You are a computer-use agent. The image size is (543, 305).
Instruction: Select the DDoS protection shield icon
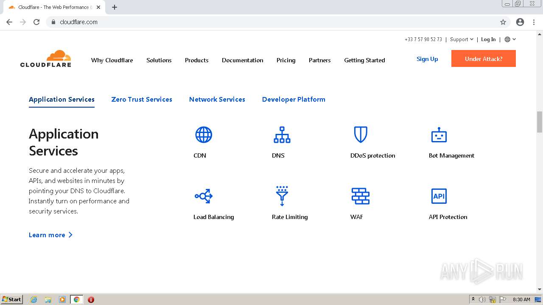(x=360, y=135)
